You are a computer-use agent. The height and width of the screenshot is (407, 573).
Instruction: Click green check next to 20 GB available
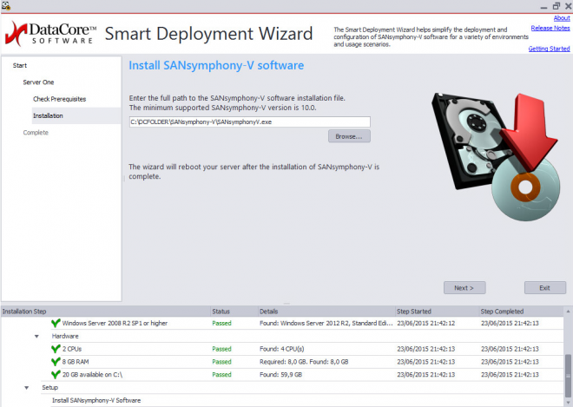point(56,374)
